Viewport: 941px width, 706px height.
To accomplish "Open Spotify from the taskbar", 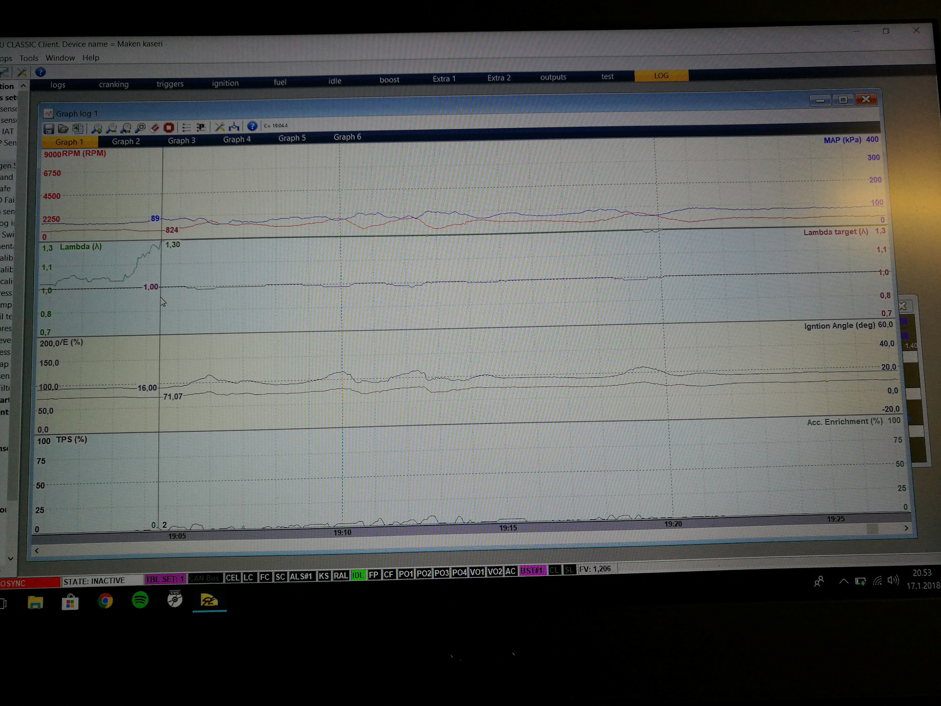I will pos(140,600).
